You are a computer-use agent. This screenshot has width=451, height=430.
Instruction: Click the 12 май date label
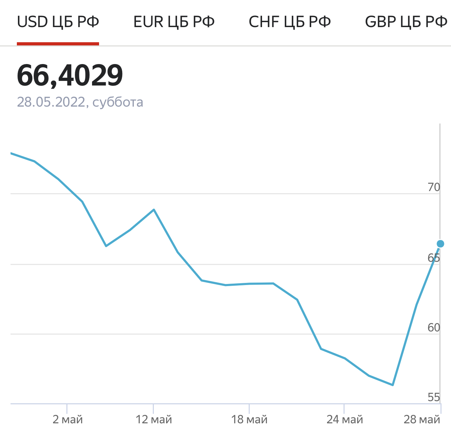[x=154, y=419]
